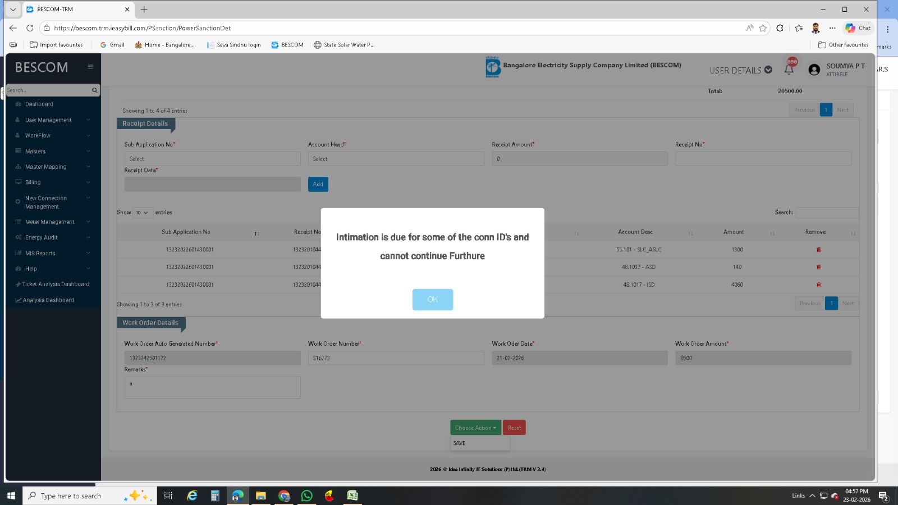The image size is (898, 505).
Task: Click the sidebar search magnifier icon
Action: coord(94,90)
